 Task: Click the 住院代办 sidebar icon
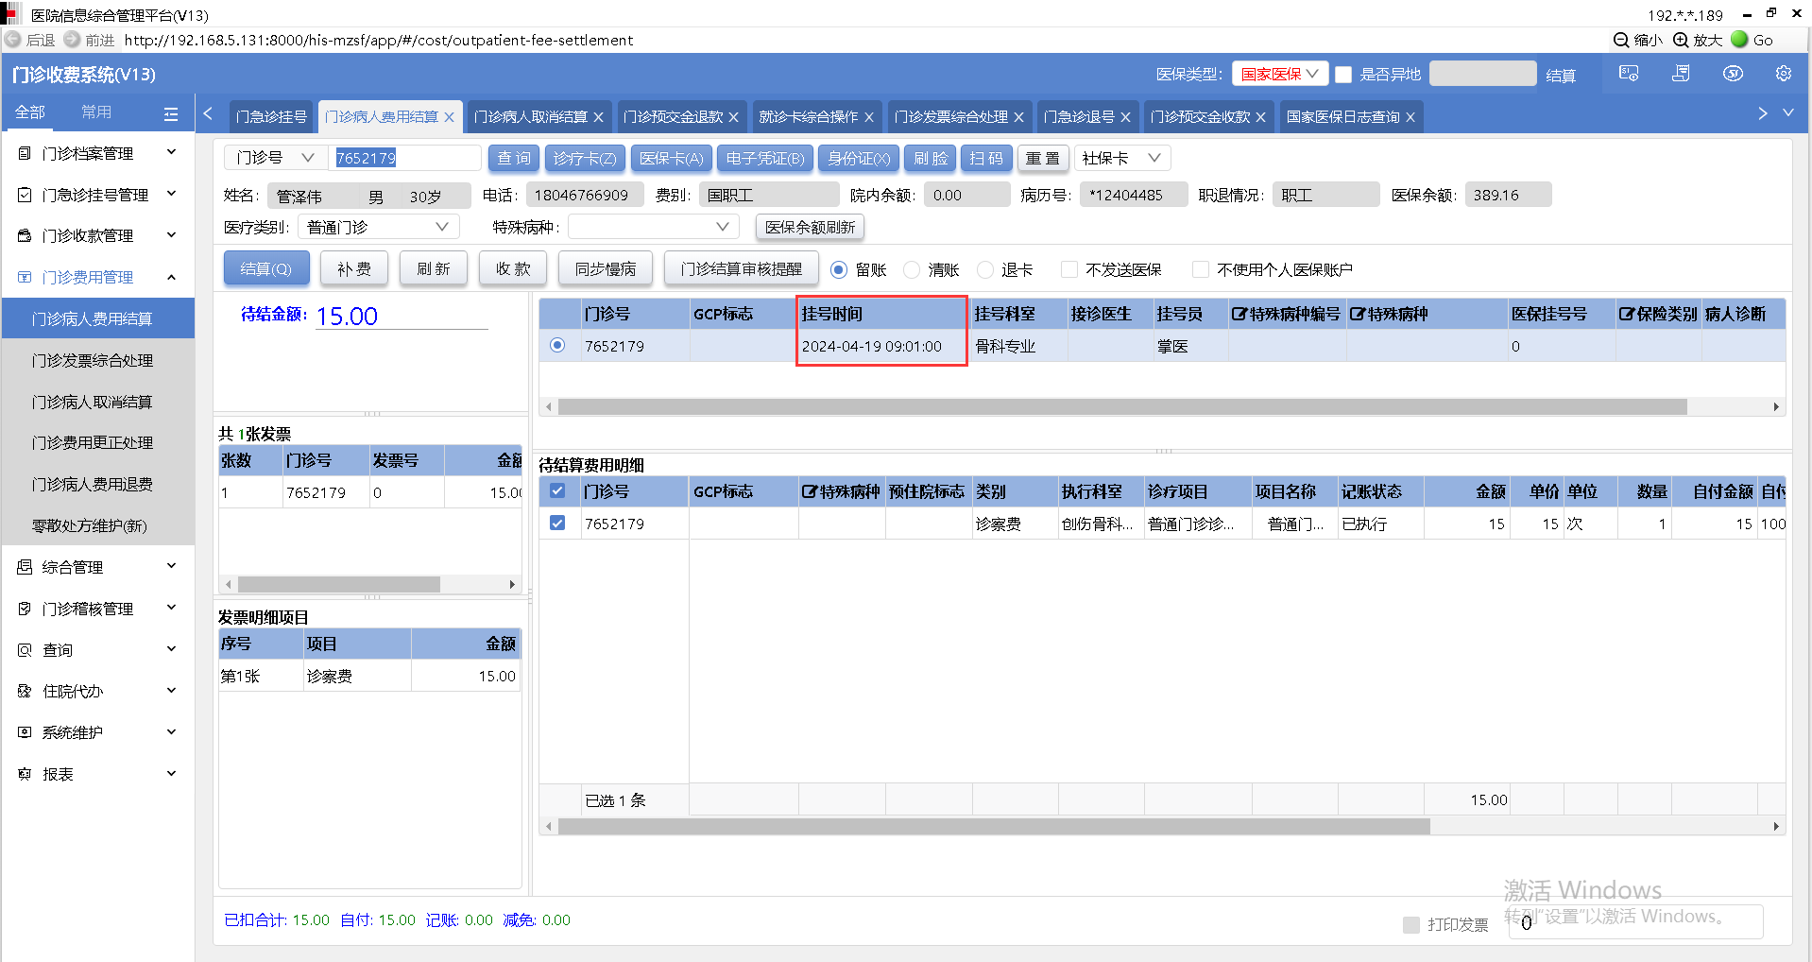coord(25,691)
